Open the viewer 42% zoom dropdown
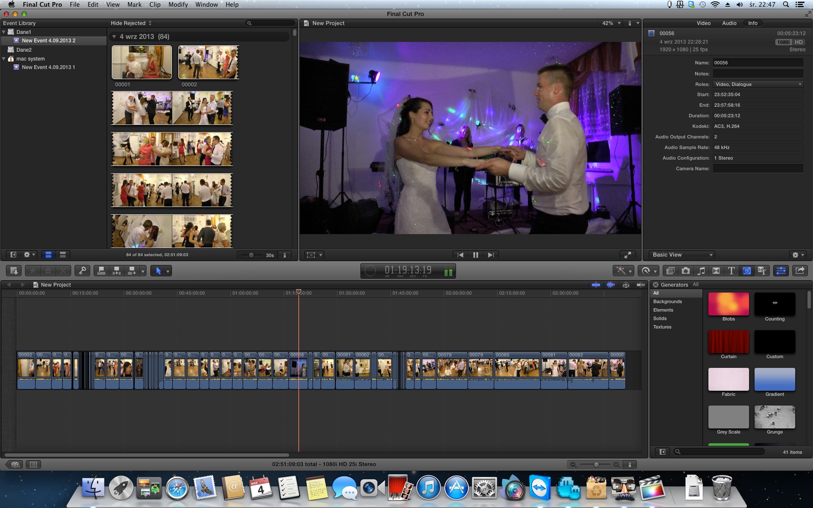 pos(611,23)
